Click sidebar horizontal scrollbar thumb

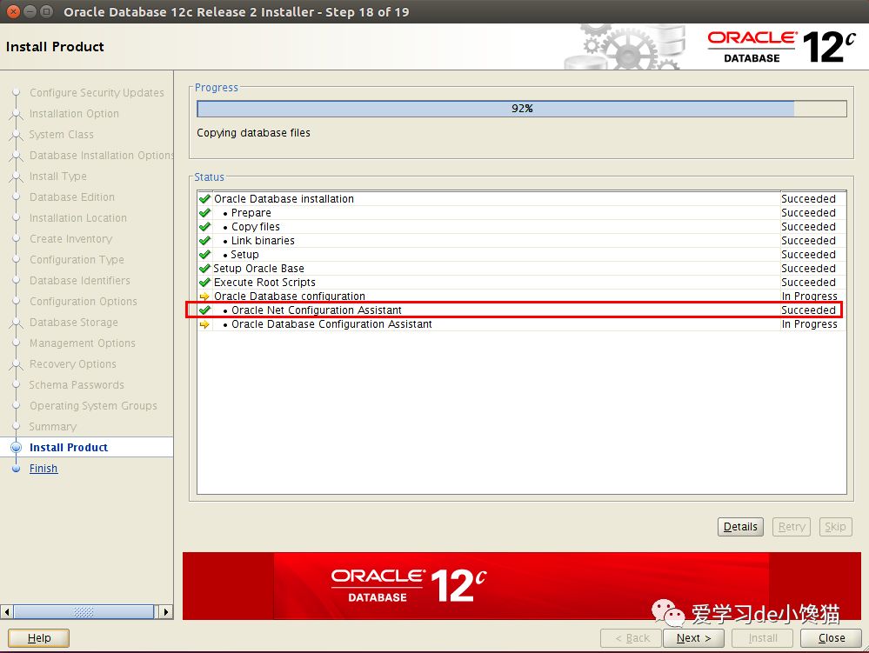point(84,612)
